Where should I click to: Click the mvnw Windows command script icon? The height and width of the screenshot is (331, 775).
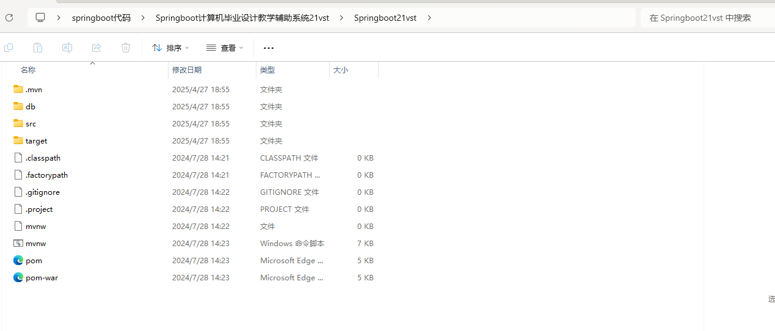[x=18, y=243]
